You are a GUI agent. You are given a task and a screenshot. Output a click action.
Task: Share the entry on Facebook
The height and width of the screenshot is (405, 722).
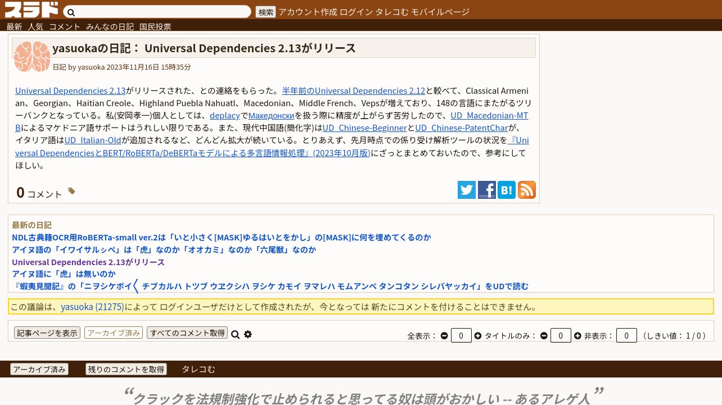click(487, 190)
